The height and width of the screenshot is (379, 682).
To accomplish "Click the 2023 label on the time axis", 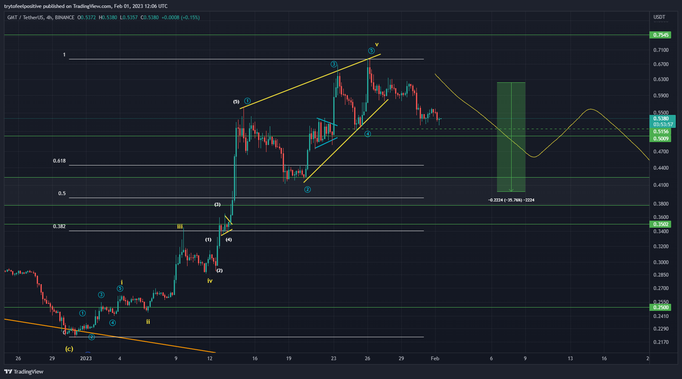I will pyautogui.click(x=86, y=359).
